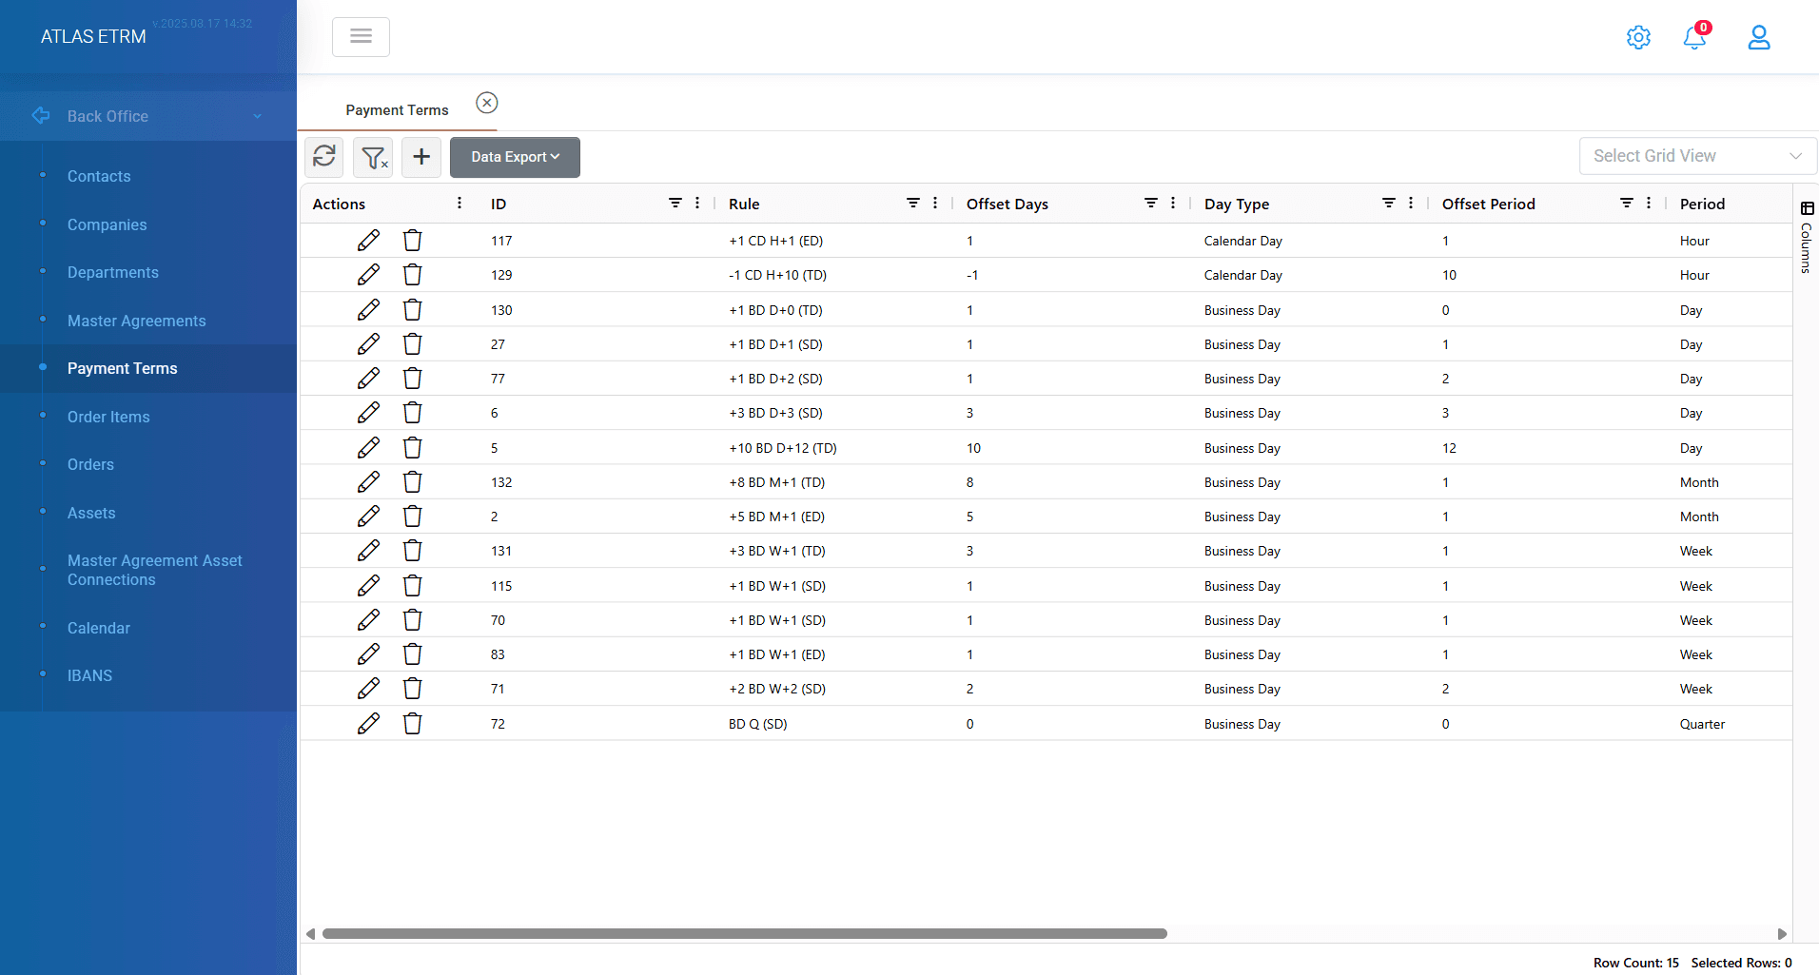Edit payment term ID 130
The height and width of the screenshot is (975, 1819).
(x=368, y=310)
